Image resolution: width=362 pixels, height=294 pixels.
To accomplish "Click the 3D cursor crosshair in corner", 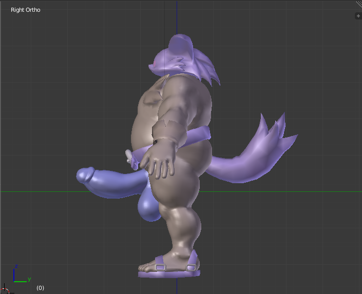I will click(x=5, y=290).
